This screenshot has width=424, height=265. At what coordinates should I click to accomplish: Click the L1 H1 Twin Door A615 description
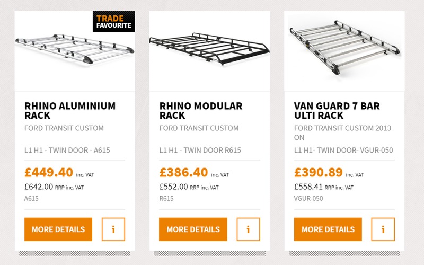67,150
